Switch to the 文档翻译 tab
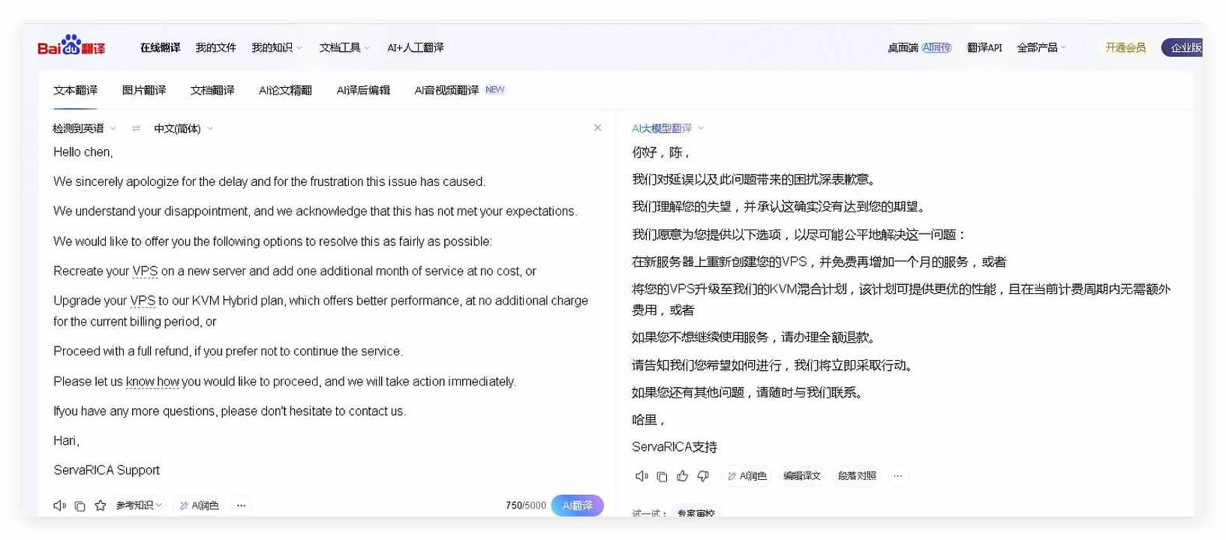The height and width of the screenshot is (540, 1226). coord(212,90)
